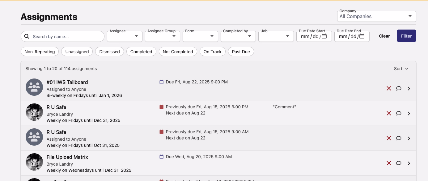Click "Previously due Fri, Aug 15, 2025 3:00 PM"

(x=207, y=107)
